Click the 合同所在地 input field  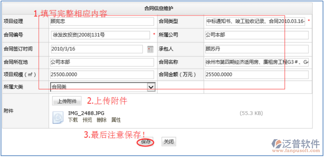[102, 62]
